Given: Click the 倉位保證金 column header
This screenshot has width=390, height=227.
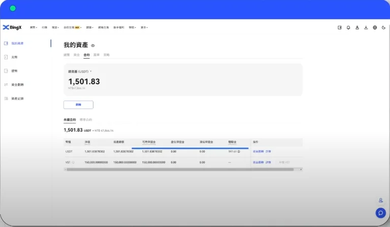Looking at the screenshot, I should click(177, 142).
